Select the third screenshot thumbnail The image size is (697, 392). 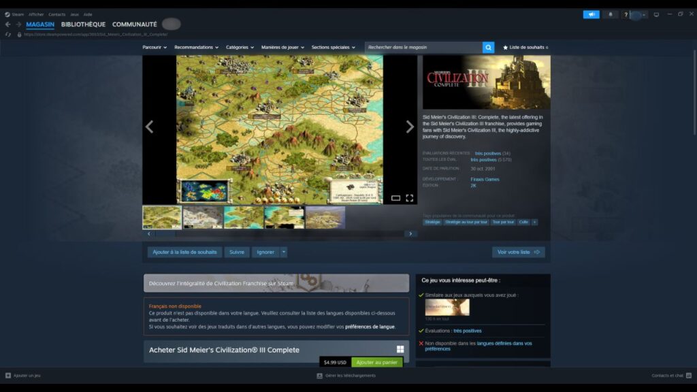(x=244, y=217)
